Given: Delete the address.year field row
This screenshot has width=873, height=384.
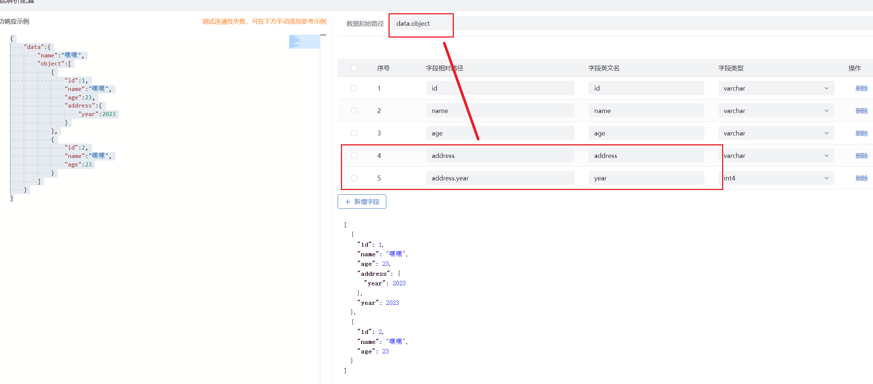Looking at the screenshot, I should [861, 178].
